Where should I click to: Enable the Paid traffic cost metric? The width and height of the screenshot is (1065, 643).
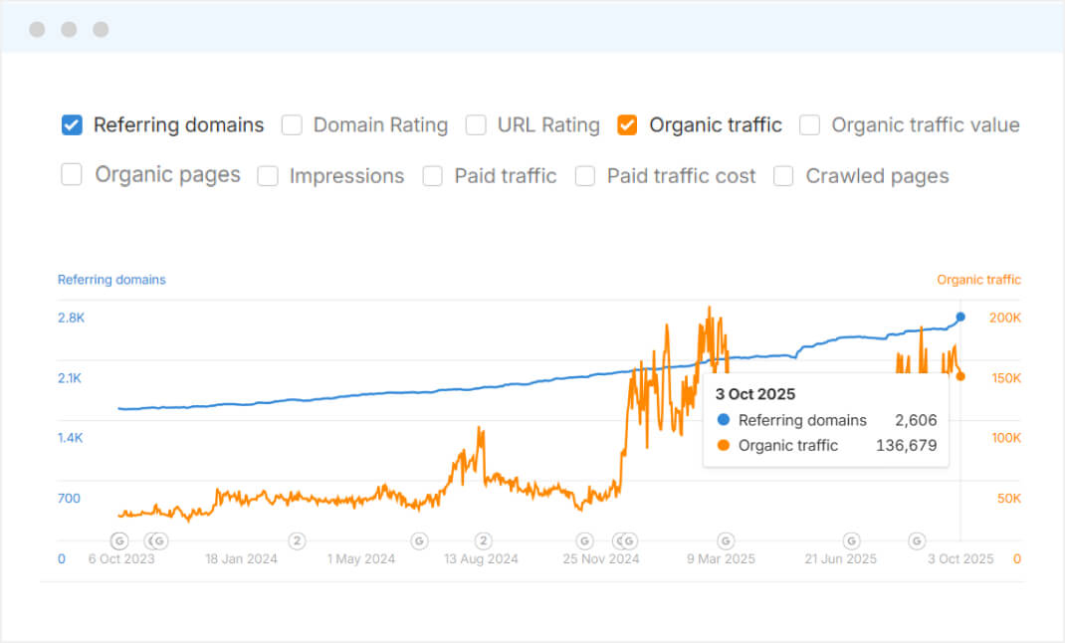(584, 175)
